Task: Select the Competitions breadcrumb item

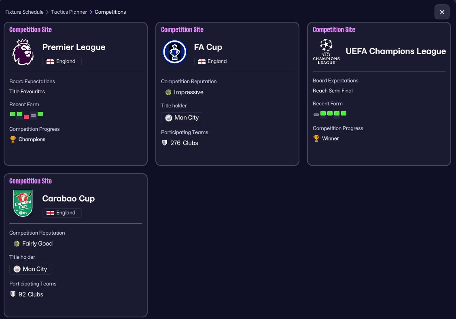Action: pos(110,12)
